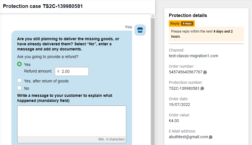Screen dimensions: 252x145
Task: Click the shop avatar icon beside You
Action: [140, 30]
